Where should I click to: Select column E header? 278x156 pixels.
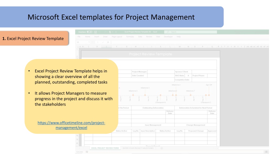(x=106, y=47)
